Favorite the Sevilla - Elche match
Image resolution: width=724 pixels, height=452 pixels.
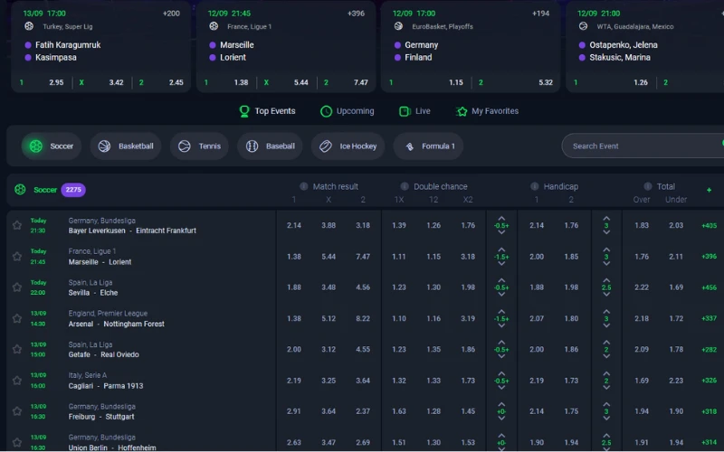(x=17, y=287)
